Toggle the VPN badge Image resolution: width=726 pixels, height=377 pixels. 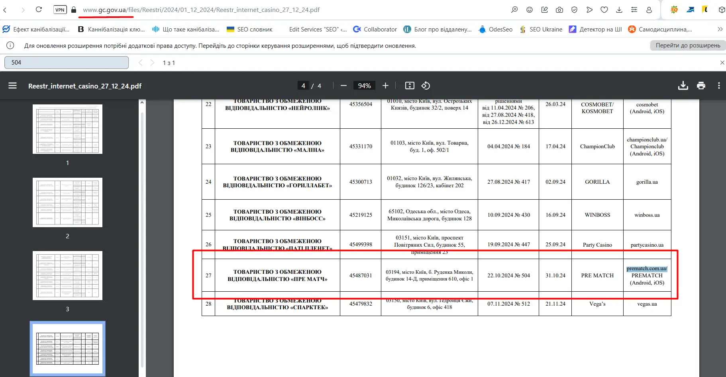(60, 10)
